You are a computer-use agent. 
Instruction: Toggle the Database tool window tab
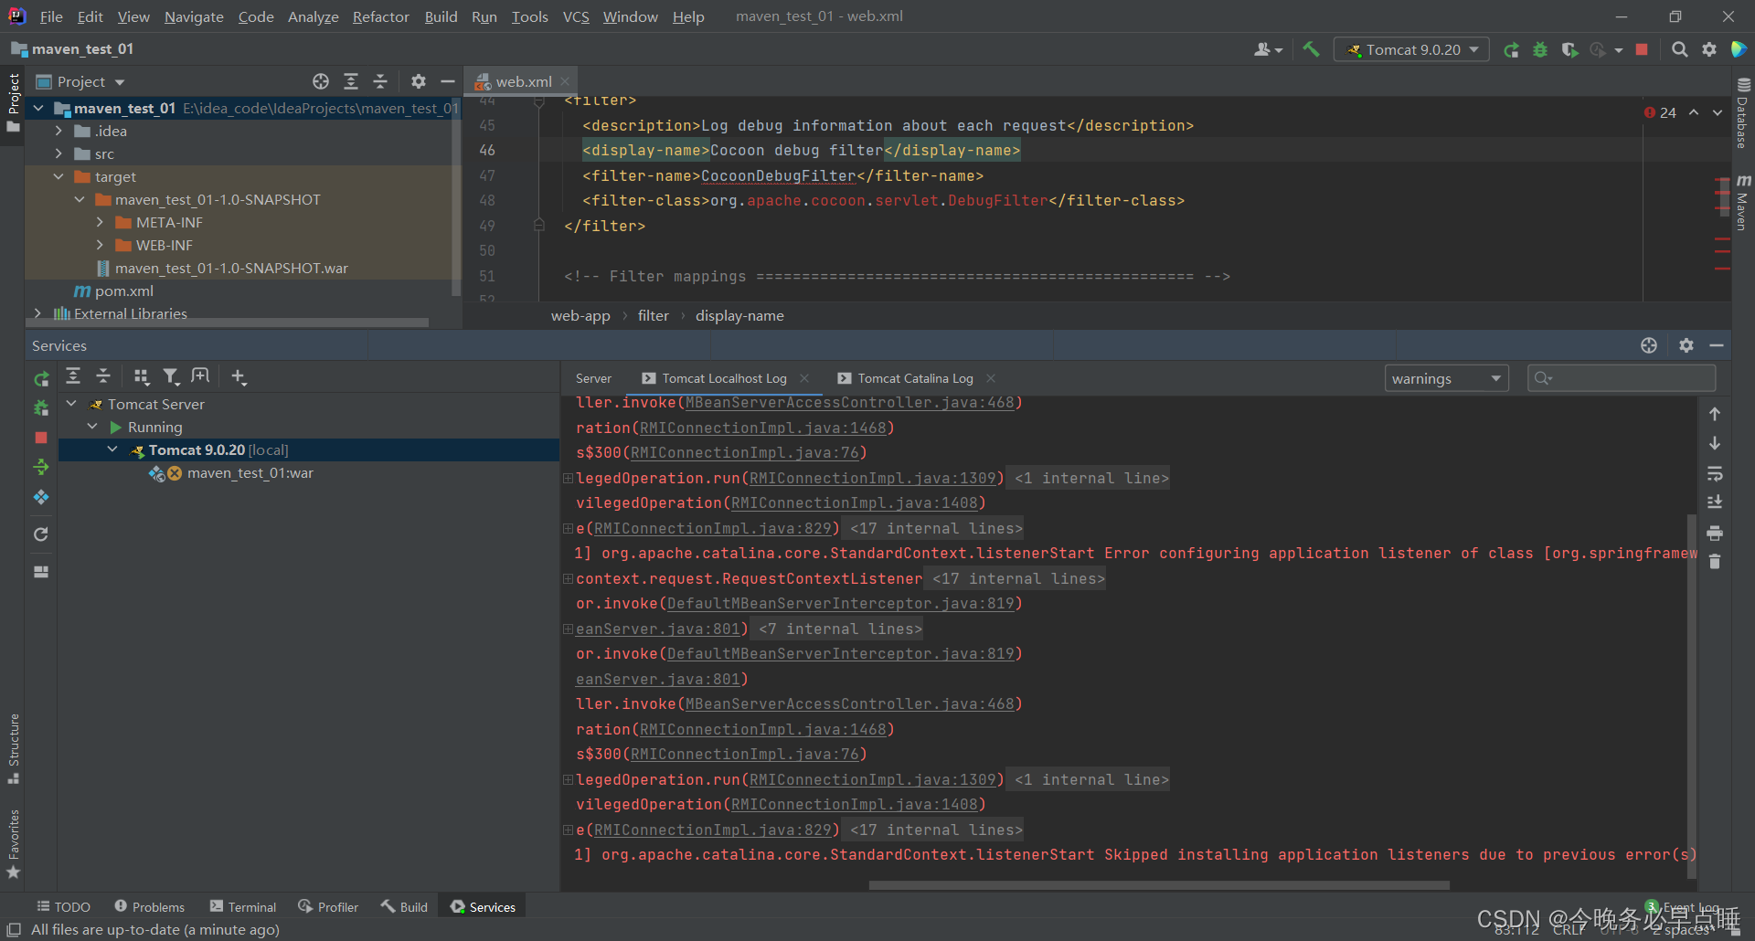coord(1742,113)
